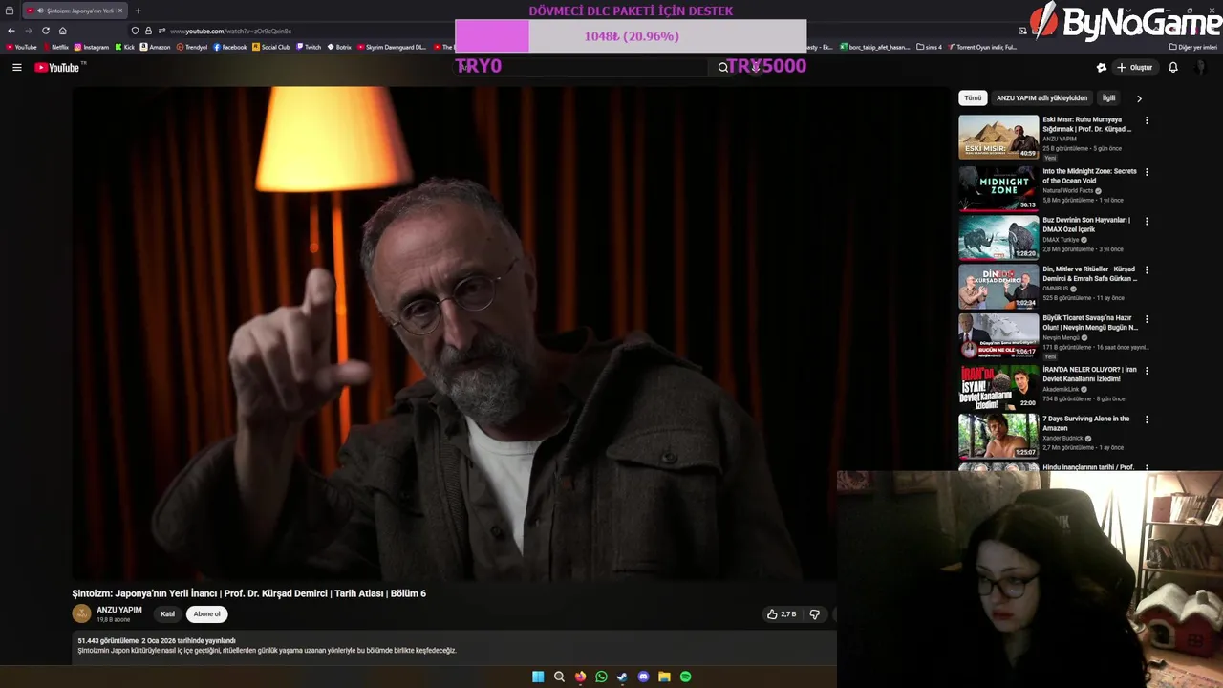Subscribe with the Abone ol button
This screenshot has height=688, width=1223.
(207, 614)
